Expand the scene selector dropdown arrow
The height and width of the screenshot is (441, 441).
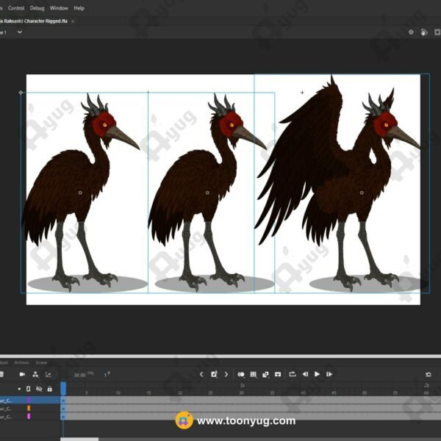[x=20, y=32]
